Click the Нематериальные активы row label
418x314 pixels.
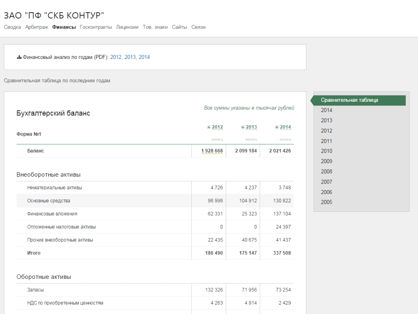pos(54,188)
